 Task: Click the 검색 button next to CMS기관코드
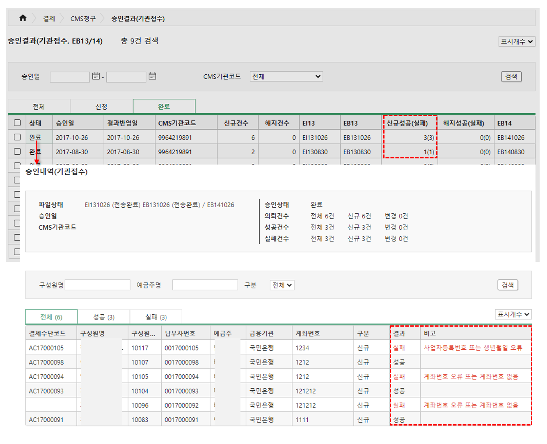[511, 76]
